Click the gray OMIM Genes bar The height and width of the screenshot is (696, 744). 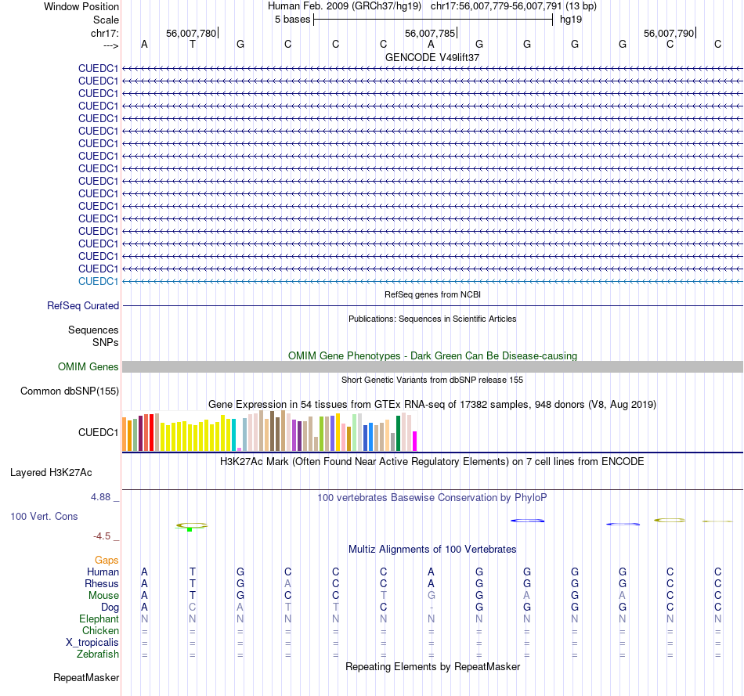432,366
